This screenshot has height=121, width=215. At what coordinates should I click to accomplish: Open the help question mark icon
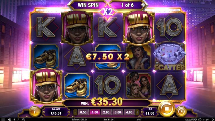(18, 120)
